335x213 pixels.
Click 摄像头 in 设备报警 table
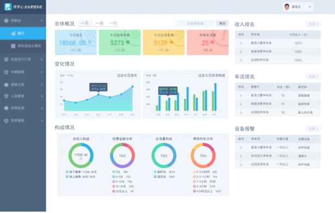pyautogui.click(x=302, y=156)
